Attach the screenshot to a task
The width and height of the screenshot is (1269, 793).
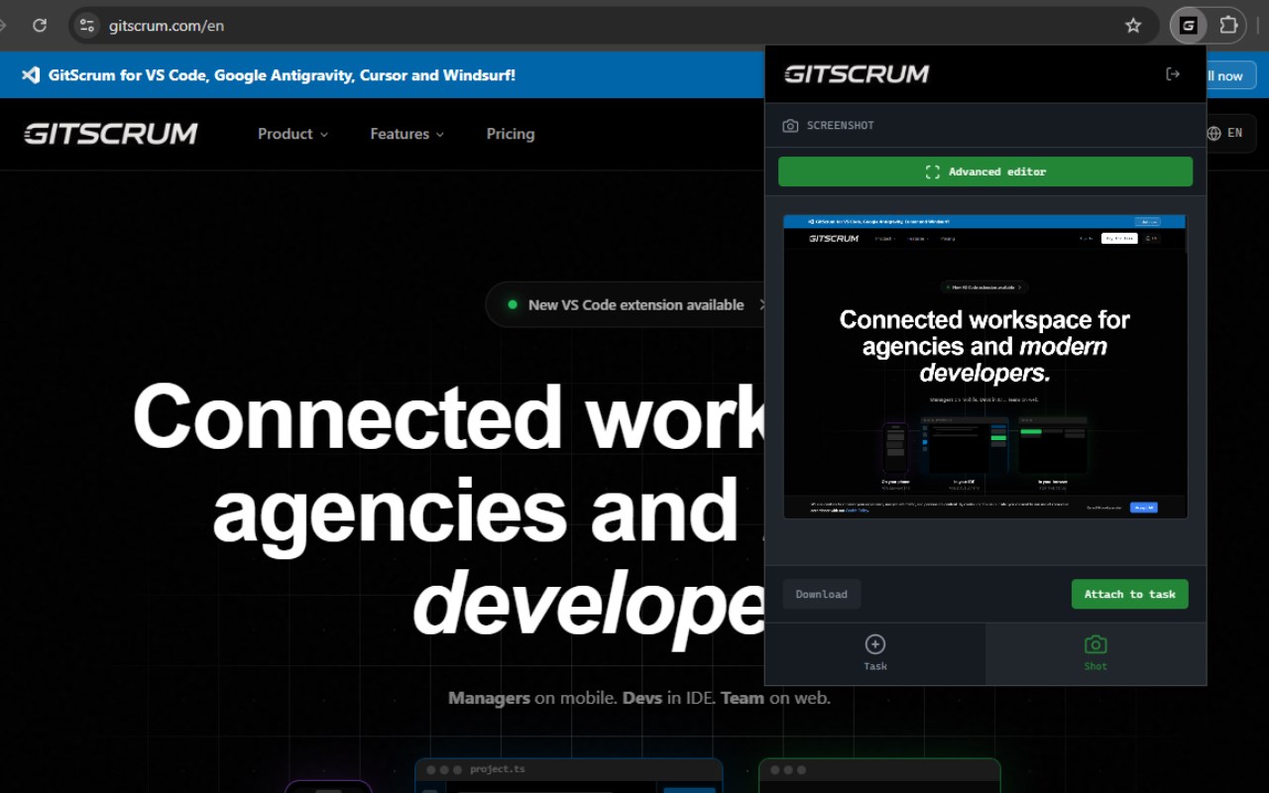[1130, 595]
